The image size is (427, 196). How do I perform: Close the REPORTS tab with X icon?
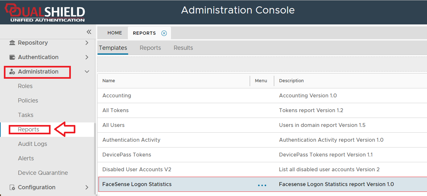(164, 33)
